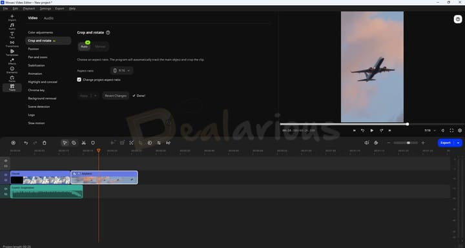The width and height of the screenshot is (465, 248).
Task: Uncheck Change project aspect ratio
Action: [79, 79]
